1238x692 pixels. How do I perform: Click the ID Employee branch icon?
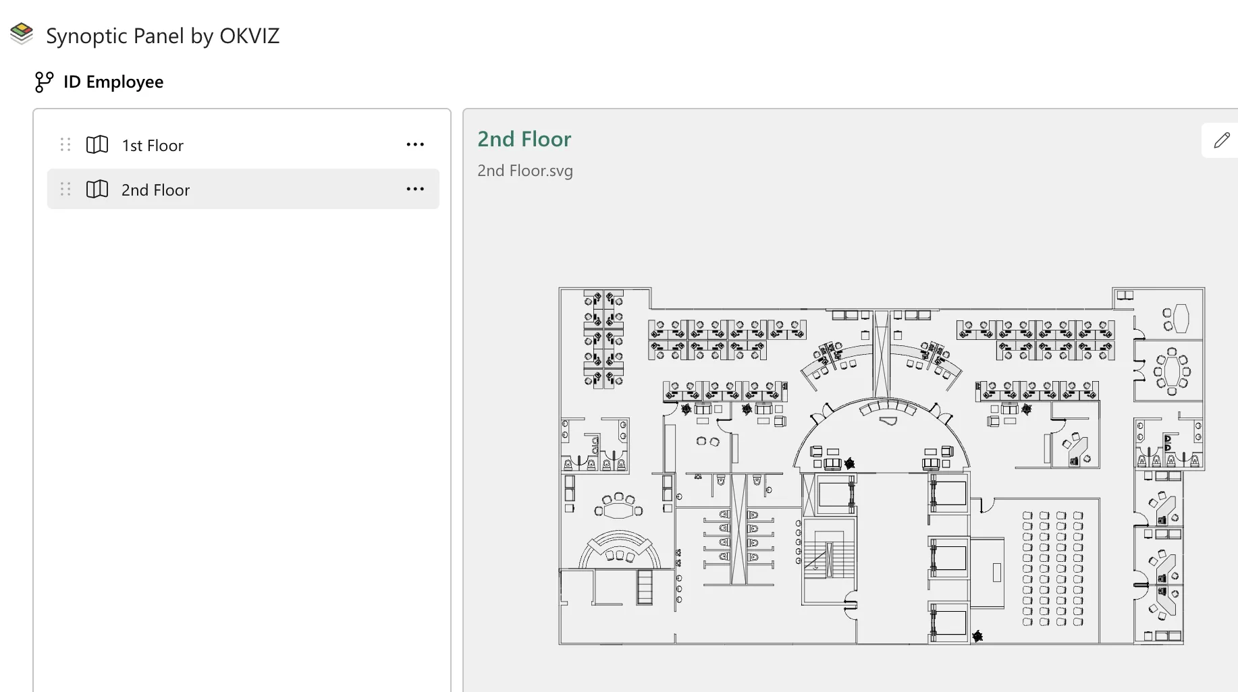(44, 82)
